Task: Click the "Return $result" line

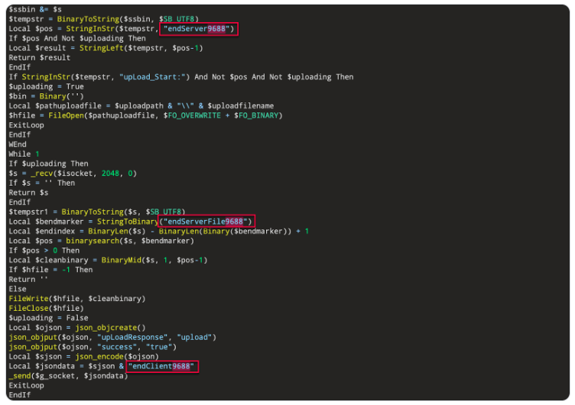Action: pos(39,57)
